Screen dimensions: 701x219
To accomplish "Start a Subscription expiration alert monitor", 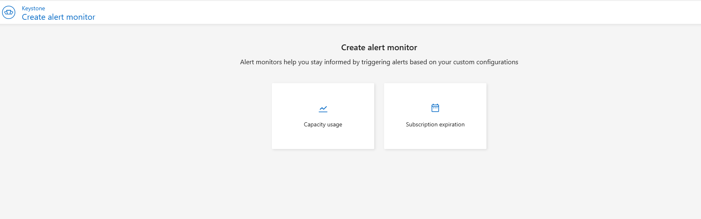I will point(435,116).
